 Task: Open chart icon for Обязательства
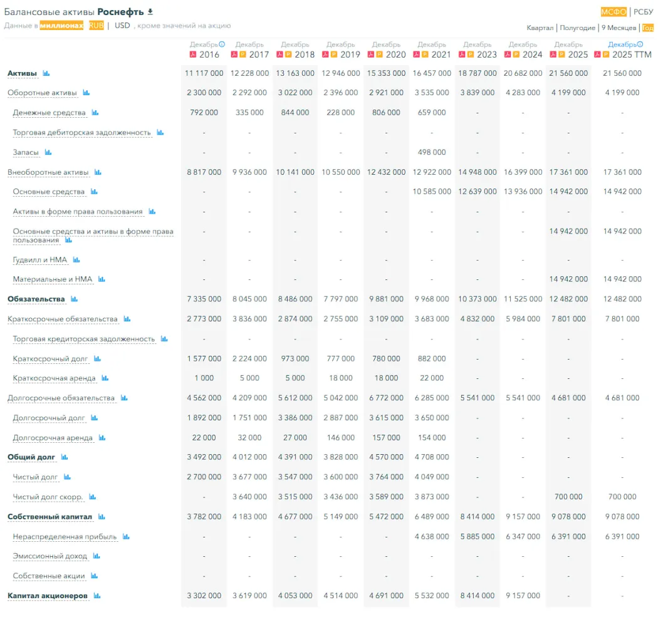pos(75,299)
